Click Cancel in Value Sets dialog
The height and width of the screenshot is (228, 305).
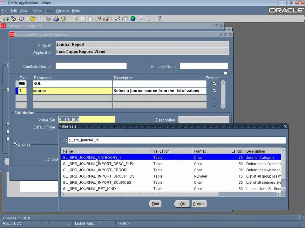tap(199, 204)
